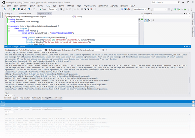Image resolution: width=195 pixels, height=138 pixels.
Task: Collapse the namespace Enterprisecoding.OWINKonsolUygulamasi block
Action: point(9,26)
